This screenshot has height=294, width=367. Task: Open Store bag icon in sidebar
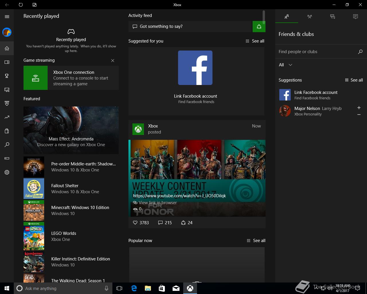[x=7, y=131]
